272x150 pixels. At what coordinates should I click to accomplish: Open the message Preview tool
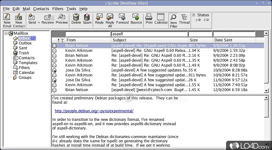62,18
